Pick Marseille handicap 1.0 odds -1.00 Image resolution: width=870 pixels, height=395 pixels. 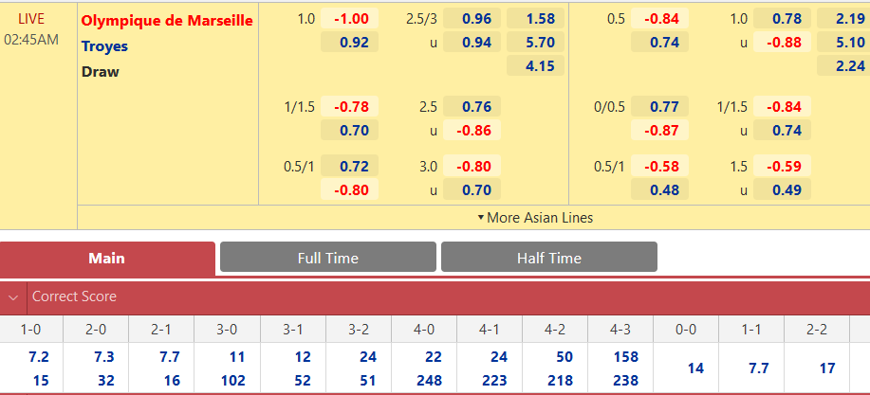[x=349, y=18]
